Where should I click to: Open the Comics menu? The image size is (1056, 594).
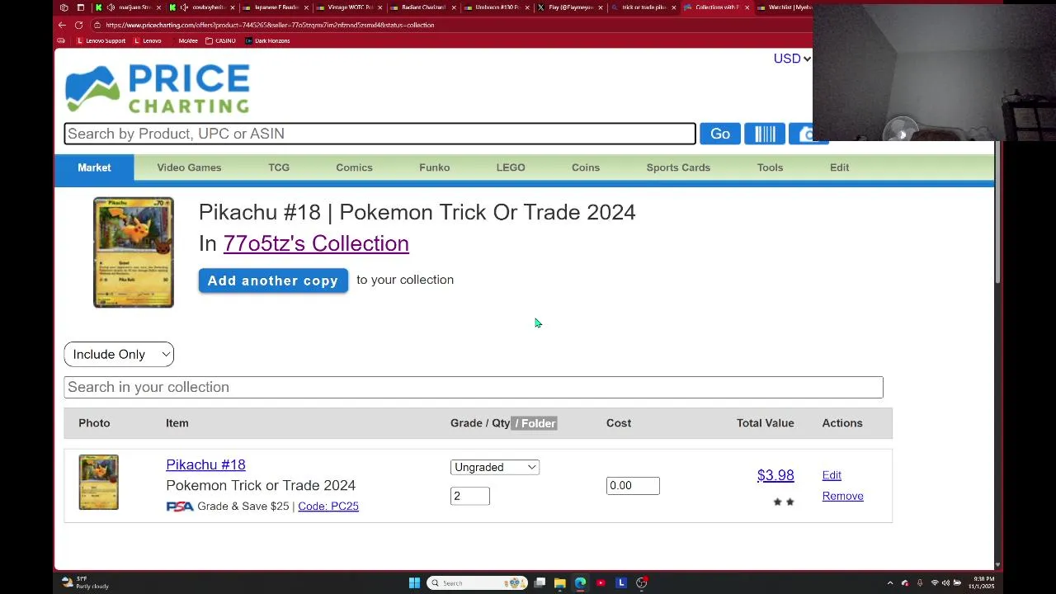(x=354, y=167)
